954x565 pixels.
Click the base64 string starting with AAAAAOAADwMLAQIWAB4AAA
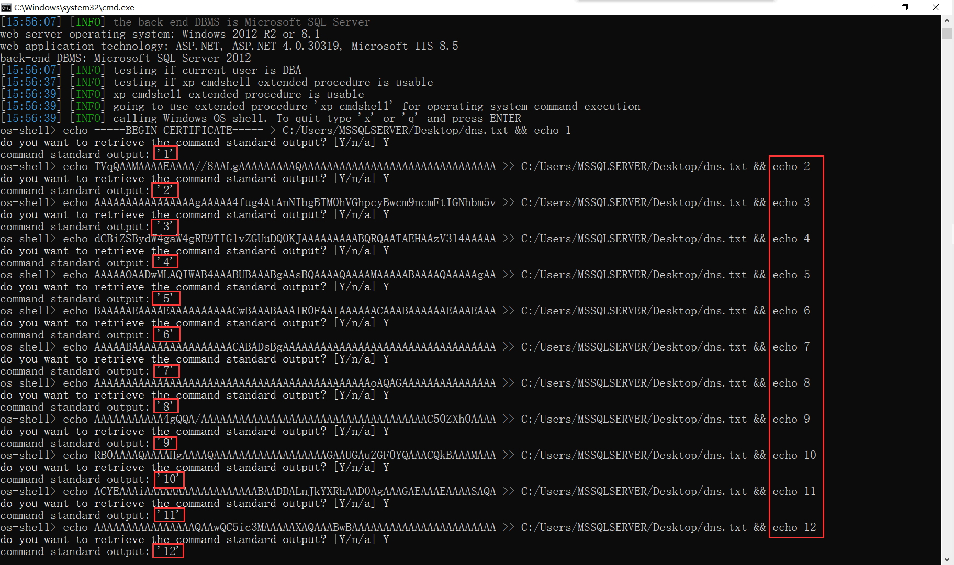click(295, 275)
